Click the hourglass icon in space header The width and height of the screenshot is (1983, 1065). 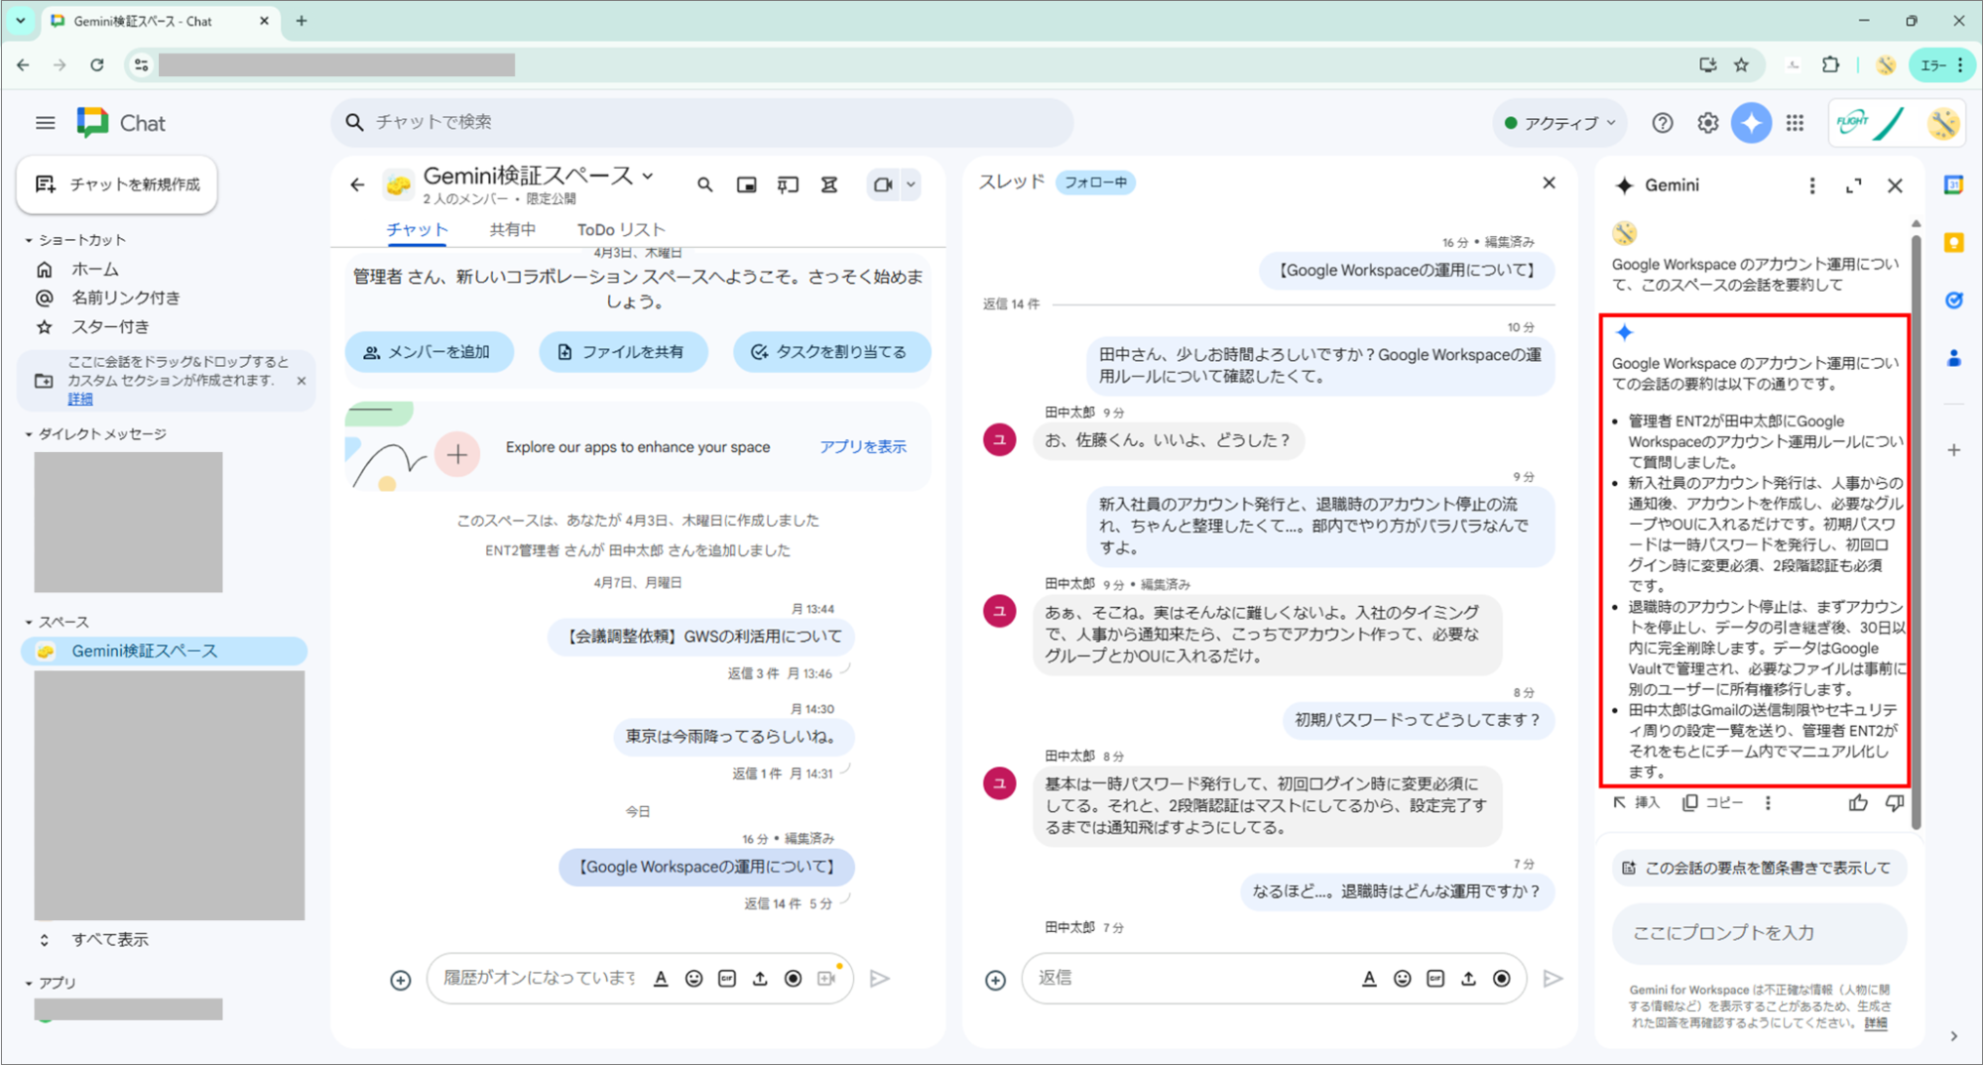pos(829,184)
